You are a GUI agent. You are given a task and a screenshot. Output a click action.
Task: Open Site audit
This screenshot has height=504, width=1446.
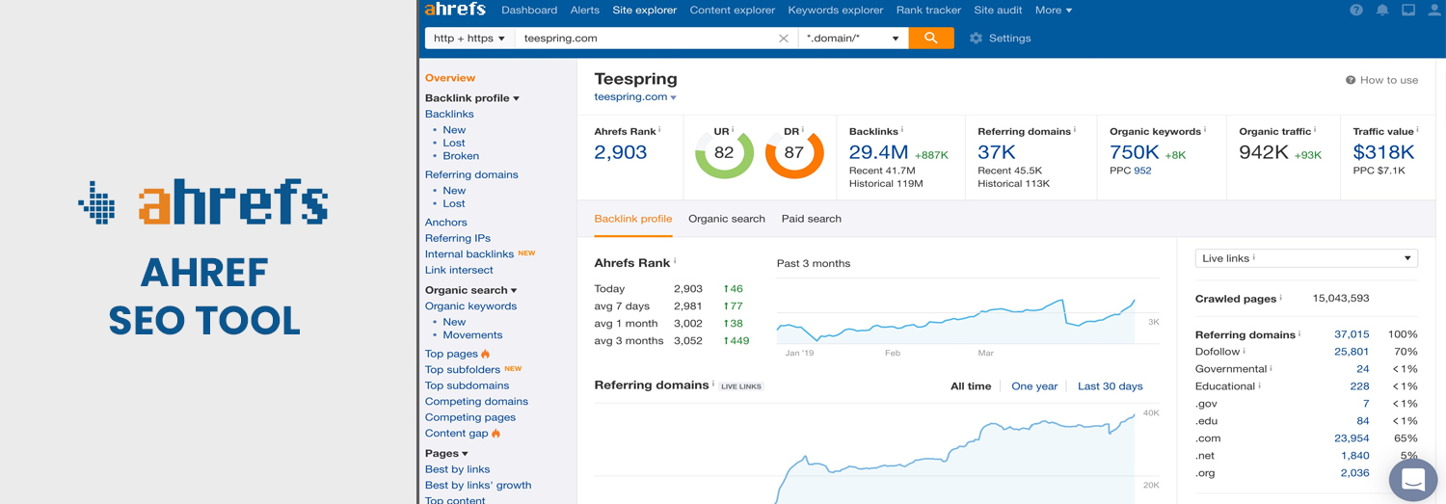(998, 10)
